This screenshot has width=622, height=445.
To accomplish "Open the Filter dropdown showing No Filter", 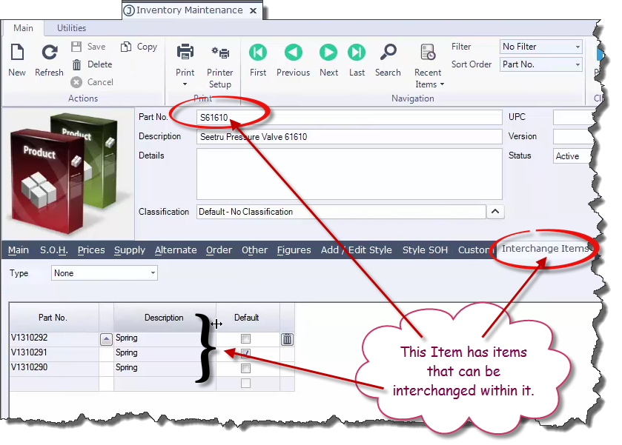I will pos(541,46).
